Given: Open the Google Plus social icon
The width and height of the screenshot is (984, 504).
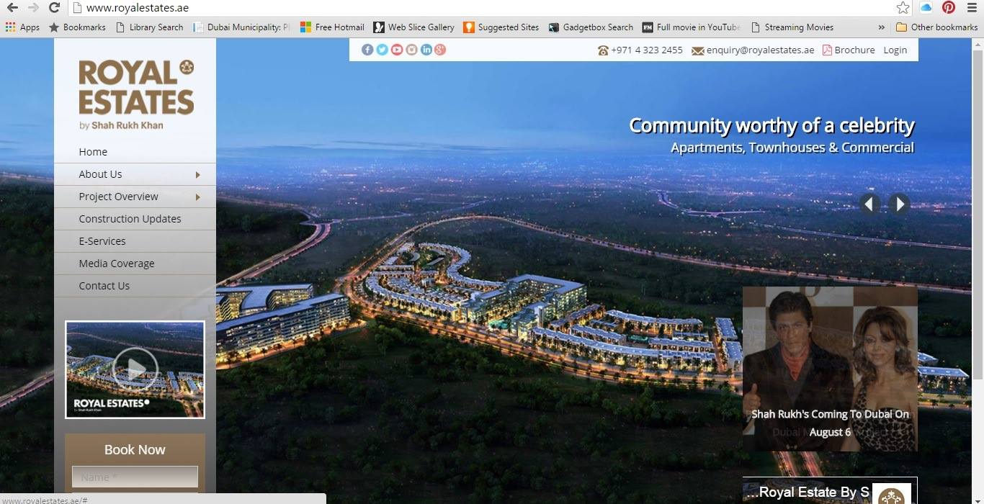Looking at the screenshot, I should tap(440, 50).
